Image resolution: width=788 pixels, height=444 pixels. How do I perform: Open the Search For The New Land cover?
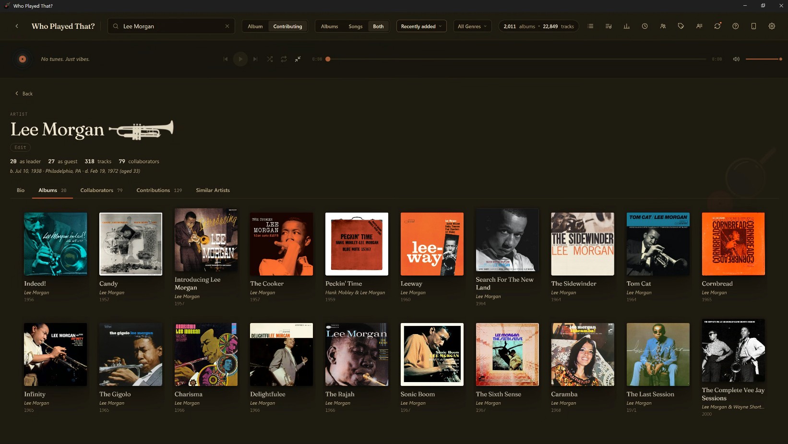507,240
